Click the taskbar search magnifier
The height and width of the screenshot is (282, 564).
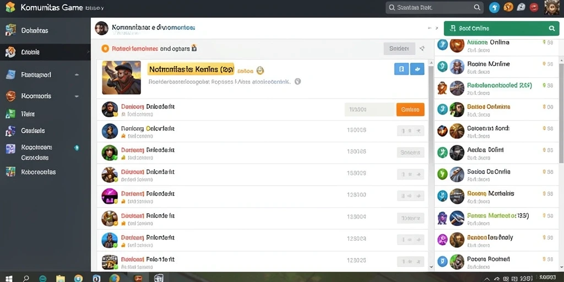click(x=26, y=278)
